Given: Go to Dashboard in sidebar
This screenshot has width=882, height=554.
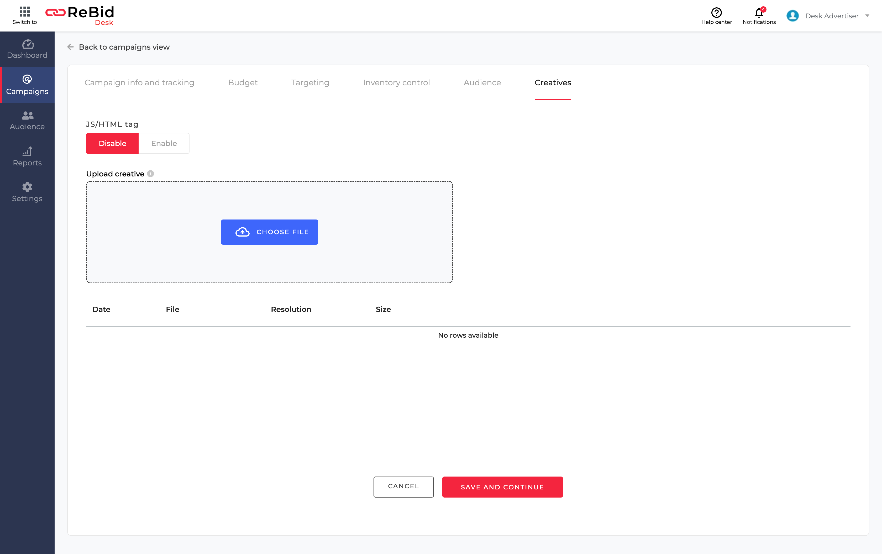Looking at the screenshot, I should (x=27, y=49).
